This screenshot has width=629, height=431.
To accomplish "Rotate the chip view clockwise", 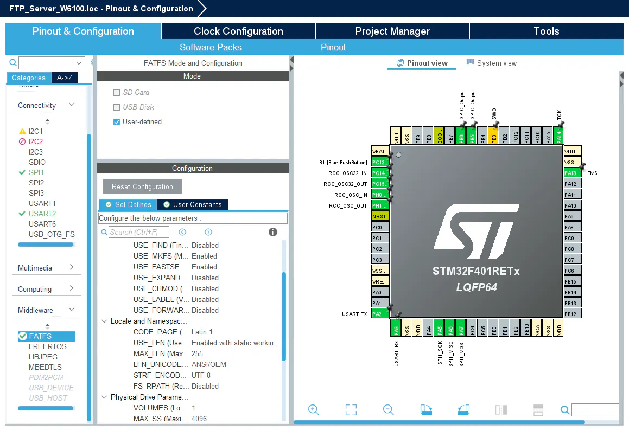I will pos(426,410).
